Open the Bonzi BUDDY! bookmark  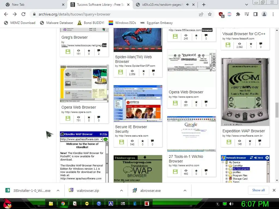[91, 23]
